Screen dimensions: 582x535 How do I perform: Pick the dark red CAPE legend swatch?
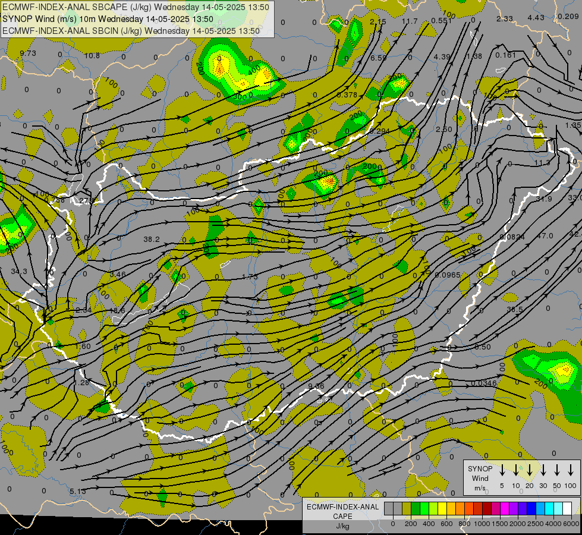point(487,508)
